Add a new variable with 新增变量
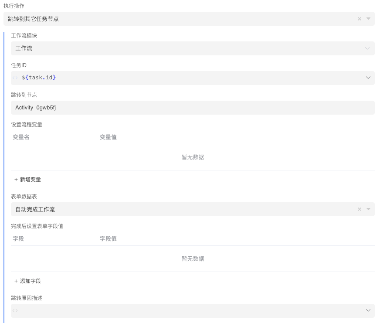 pyautogui.click(x=28, y=180)
